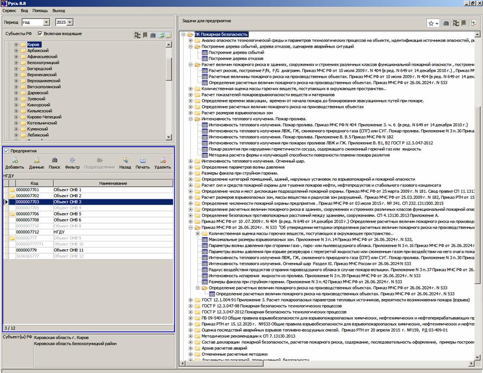The height and width of the screenshot is (373, 483).
Task: Toggle the Включая входящие checkbox
Action: coord(40,34)
